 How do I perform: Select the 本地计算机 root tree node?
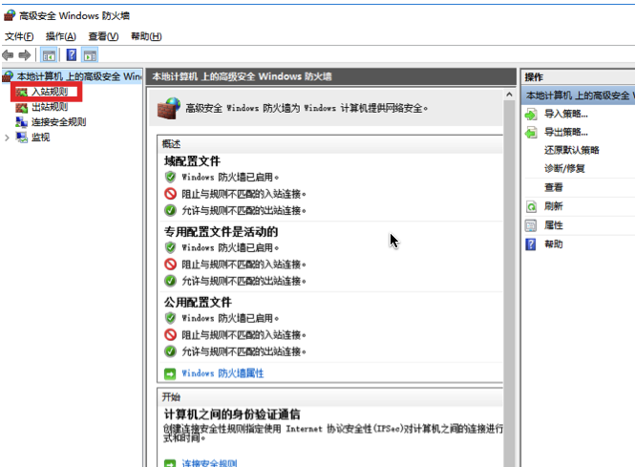(79, 76)
